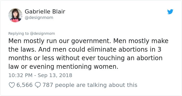The width and height of the screenshot is (182, 96).
Task: Click the Sep 13, 2018 date
Action: click(x=55, y=75)
